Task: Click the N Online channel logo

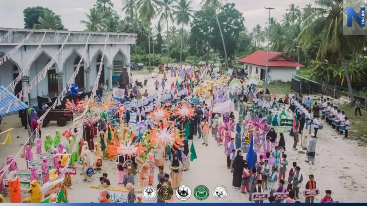Action: pos(355,17)
